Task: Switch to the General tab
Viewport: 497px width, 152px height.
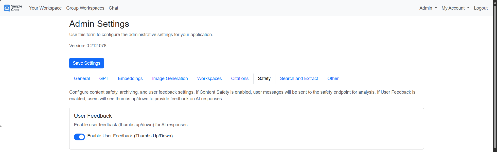Action: click(82, 79)
